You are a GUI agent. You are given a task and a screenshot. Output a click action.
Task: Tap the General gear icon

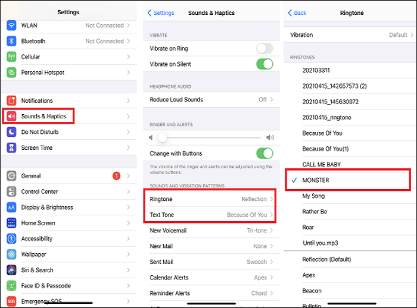click(11, 176)
